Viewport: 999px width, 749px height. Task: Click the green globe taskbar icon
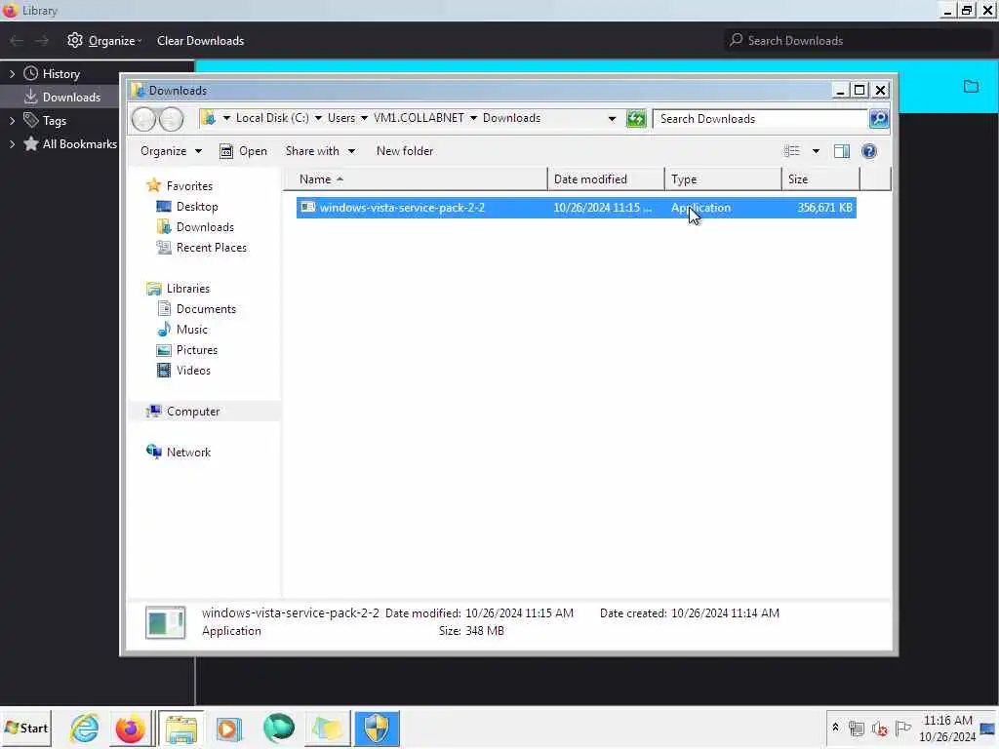pos(278,728)
